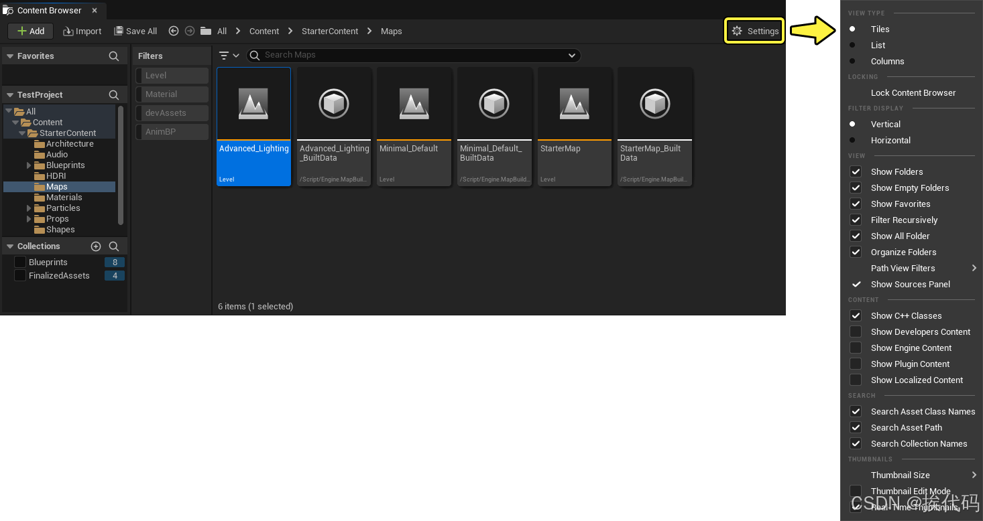Select the Audio folder

[x=51, y=155]
